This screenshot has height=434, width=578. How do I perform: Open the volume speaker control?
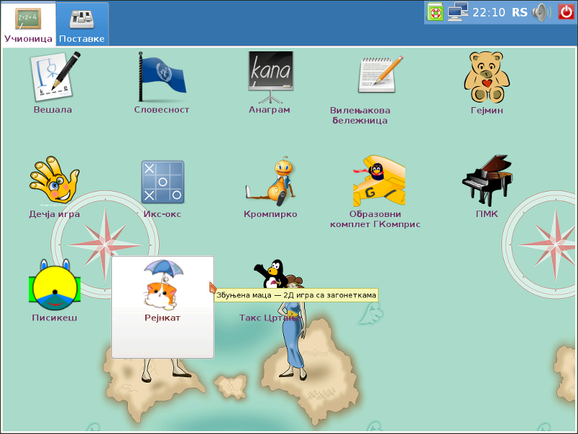541,12
